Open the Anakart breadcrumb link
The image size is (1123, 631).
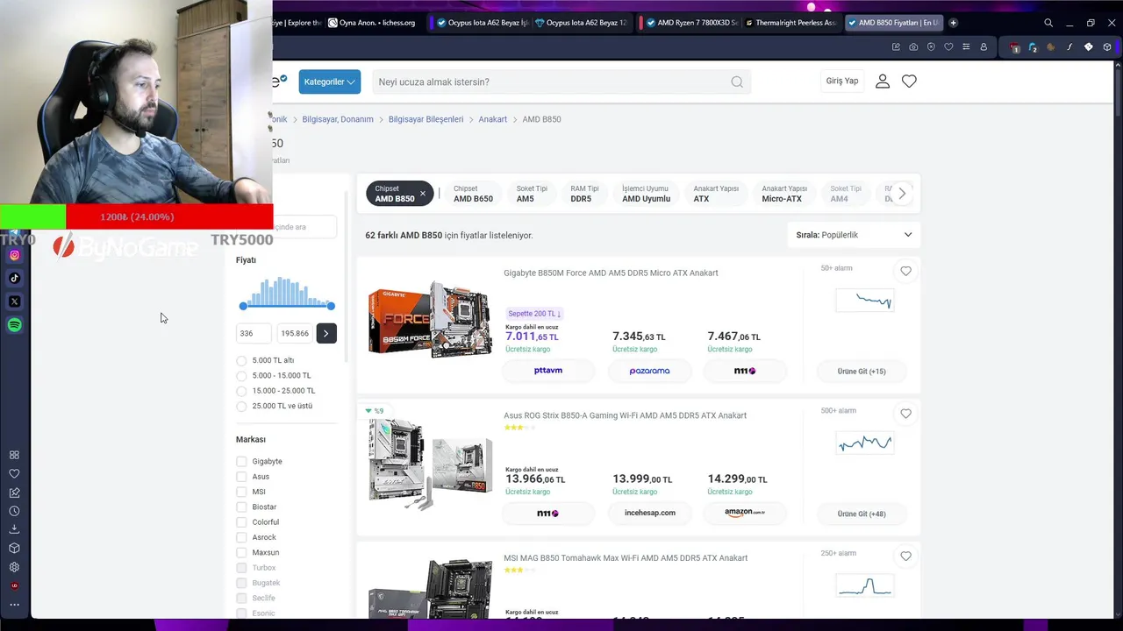492,119
